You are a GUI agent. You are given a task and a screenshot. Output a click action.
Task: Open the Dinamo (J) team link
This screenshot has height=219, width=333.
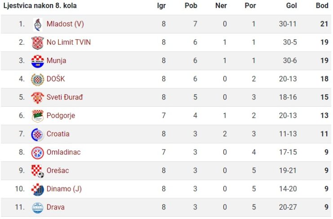point(64,189)
